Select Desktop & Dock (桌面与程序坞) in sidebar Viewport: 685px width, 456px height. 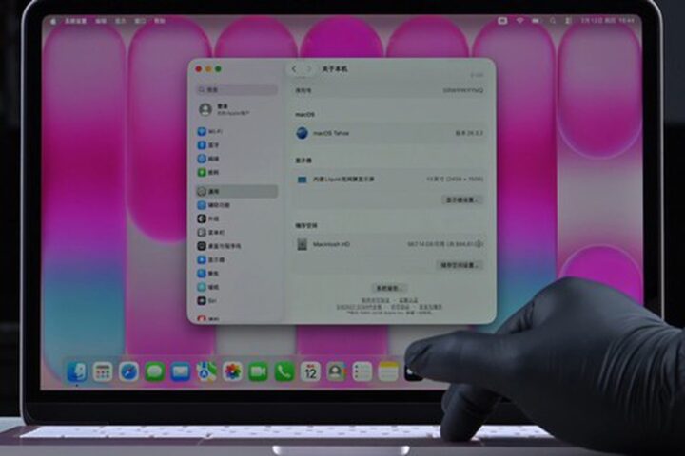click(x=236, y=246)
